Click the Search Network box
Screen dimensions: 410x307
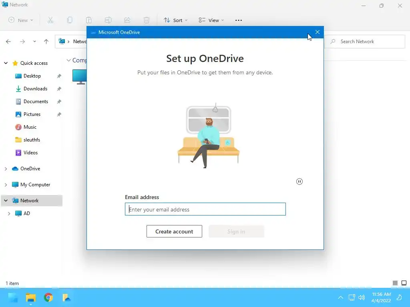(x=365, y=42)
